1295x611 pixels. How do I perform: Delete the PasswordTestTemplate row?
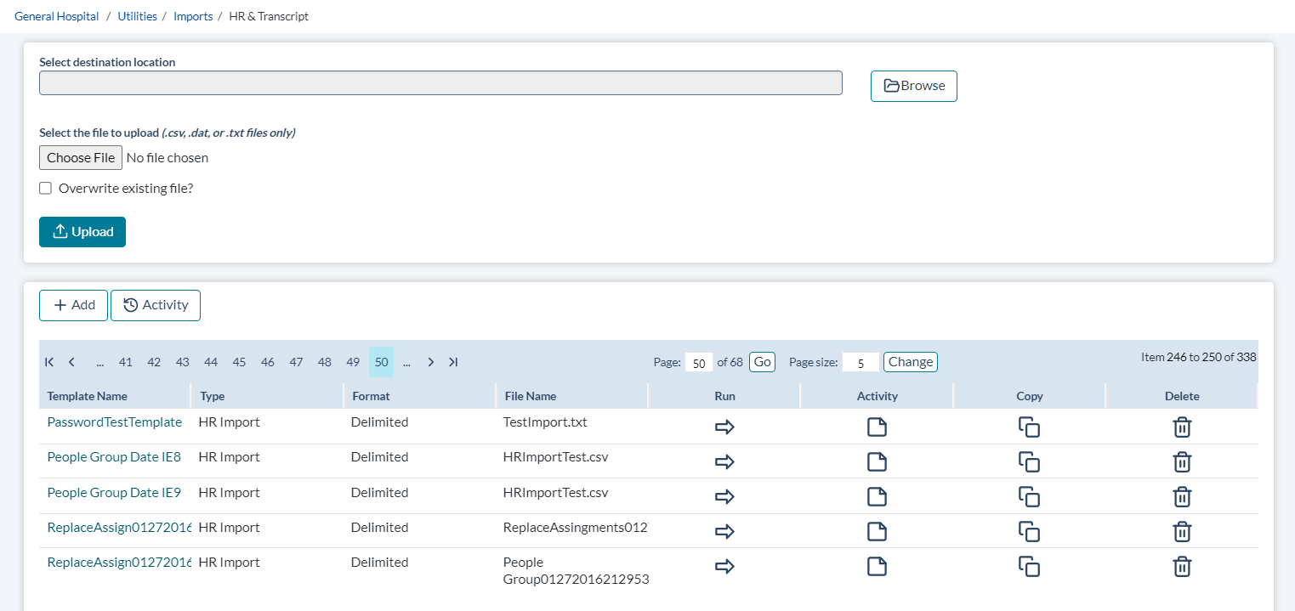pyautogui.click(x=1181, y=427)
